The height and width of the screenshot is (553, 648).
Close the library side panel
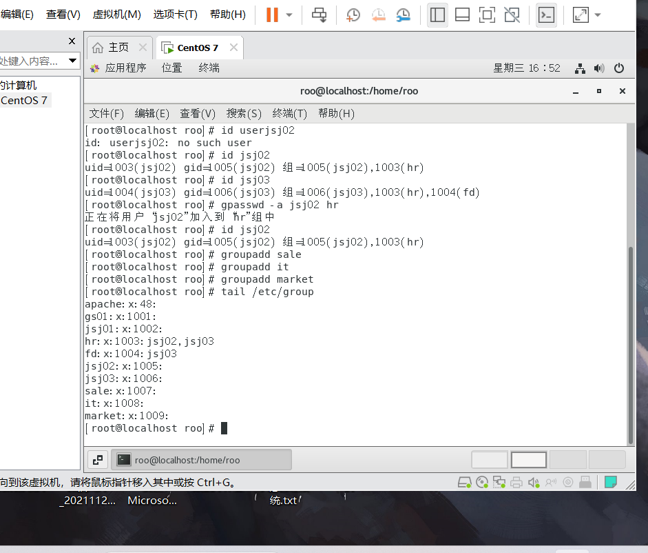[x=72, y=41]
